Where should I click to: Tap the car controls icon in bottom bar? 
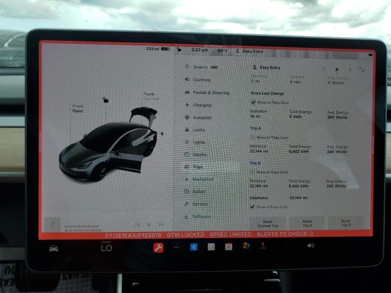pyautogui.click(x=54, y=248)
